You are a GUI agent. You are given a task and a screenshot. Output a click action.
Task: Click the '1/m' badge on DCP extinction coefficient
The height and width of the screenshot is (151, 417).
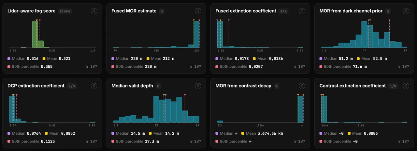[x=71, y=86]
